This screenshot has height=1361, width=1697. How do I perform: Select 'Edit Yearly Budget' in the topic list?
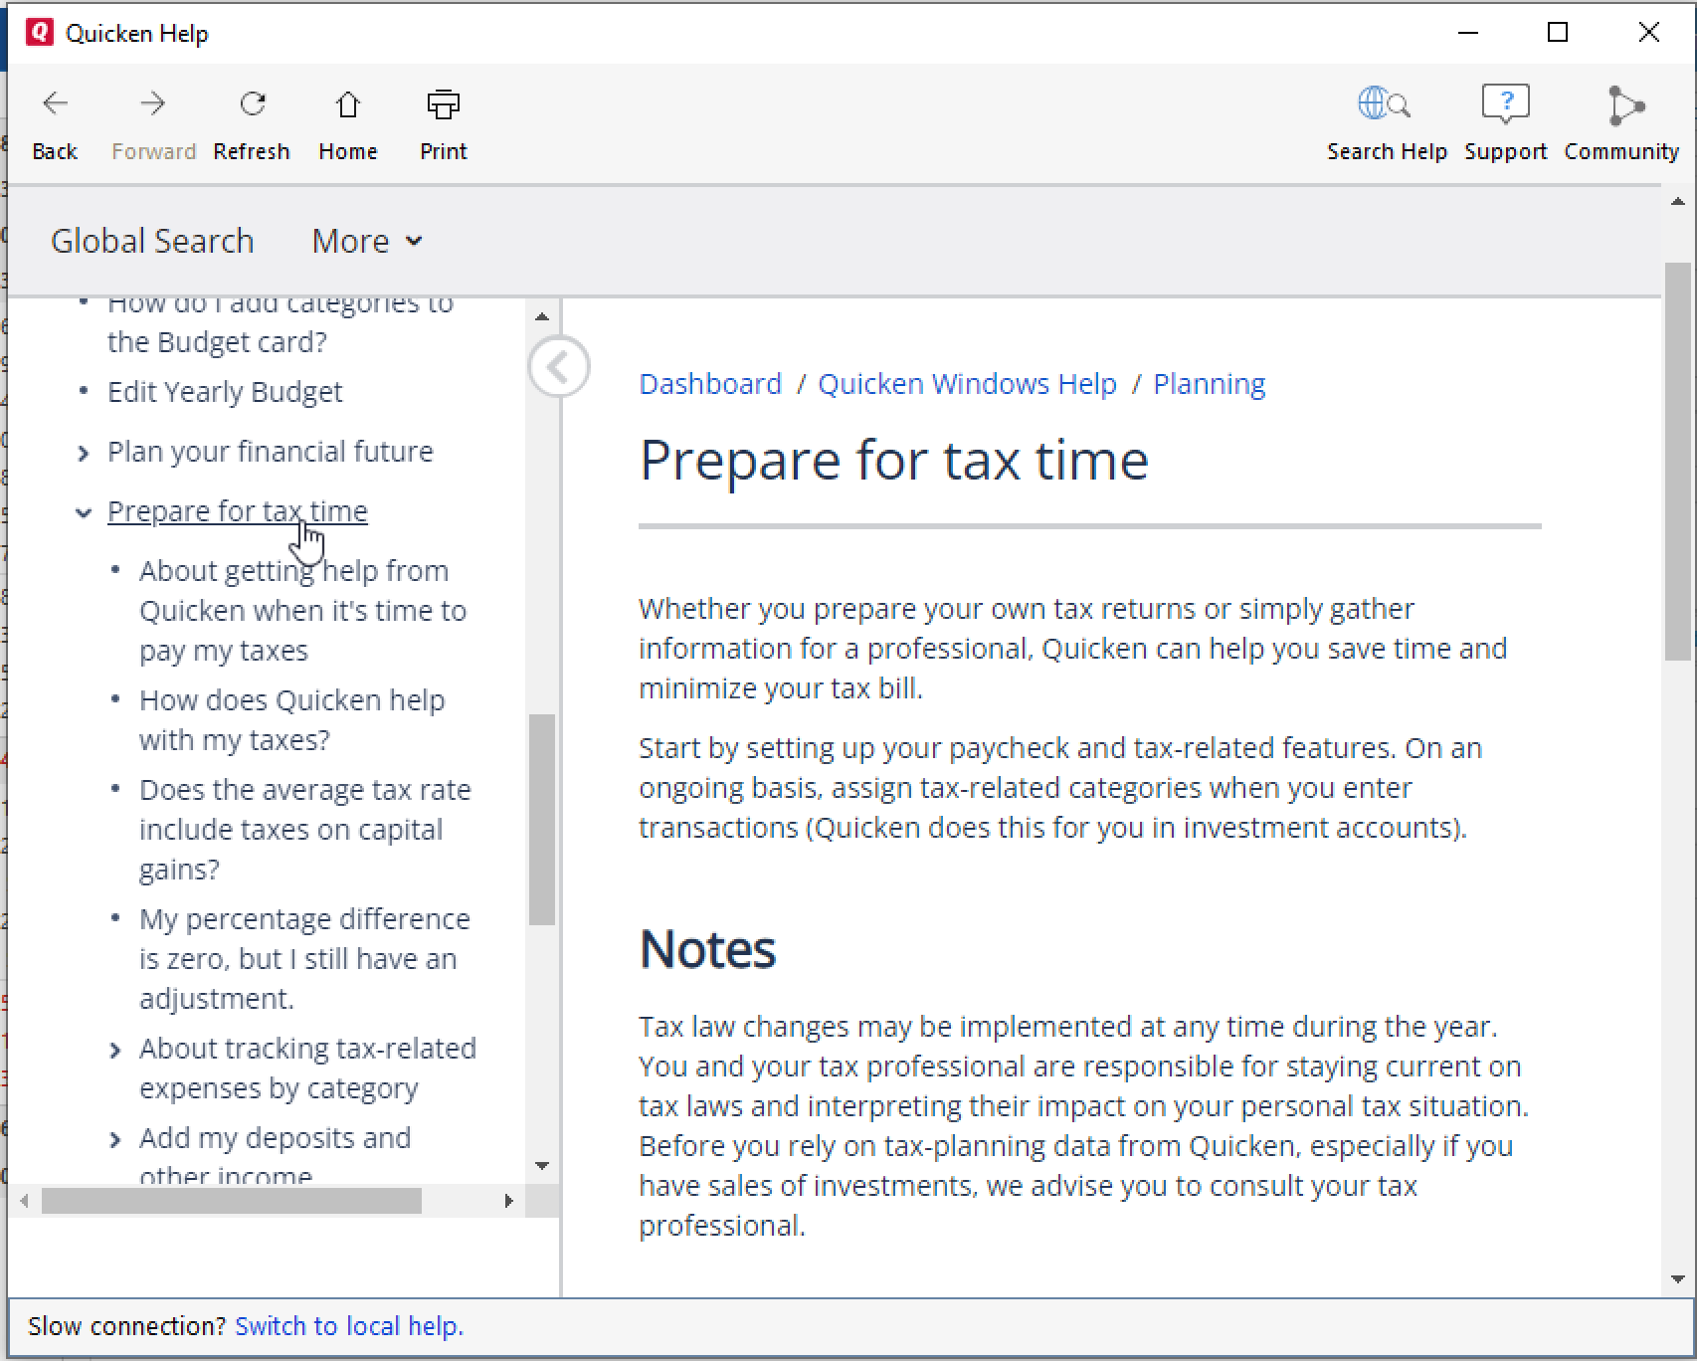coord(225,391)
